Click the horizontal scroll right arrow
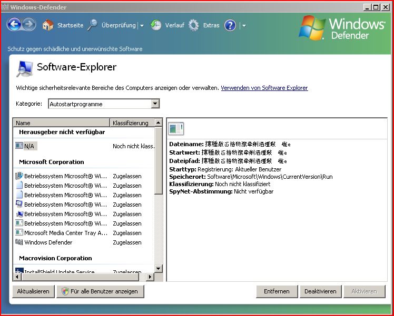Viewport: 394px width, 316px height. [150, 277]
